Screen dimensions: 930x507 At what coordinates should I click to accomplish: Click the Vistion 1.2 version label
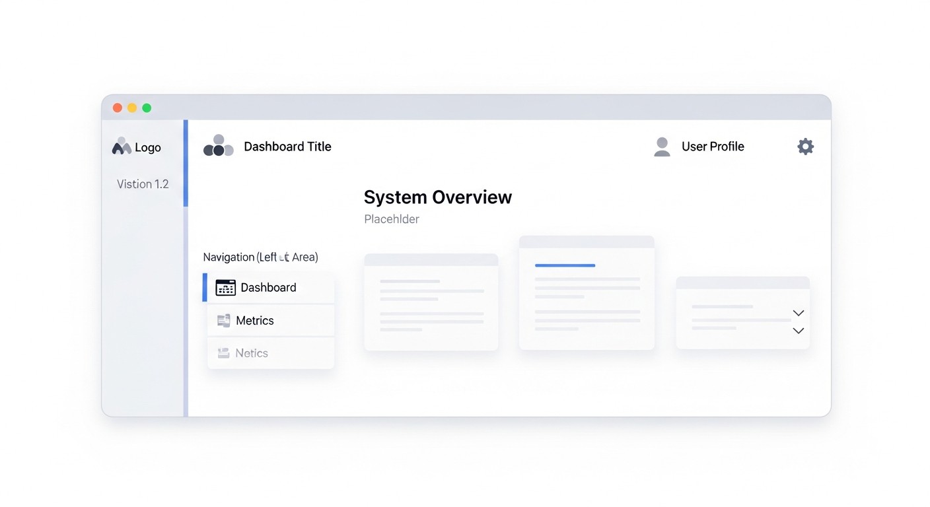coord(143,184)
